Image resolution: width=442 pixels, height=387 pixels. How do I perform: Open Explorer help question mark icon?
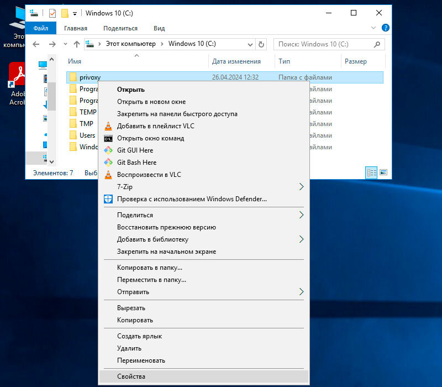pos(385,28)
